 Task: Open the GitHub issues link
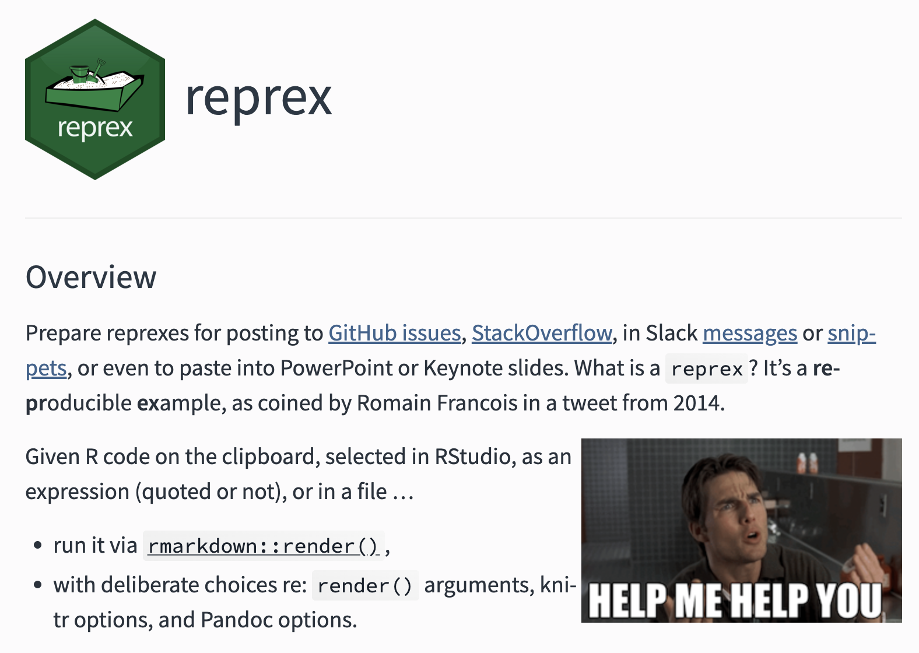395,333
